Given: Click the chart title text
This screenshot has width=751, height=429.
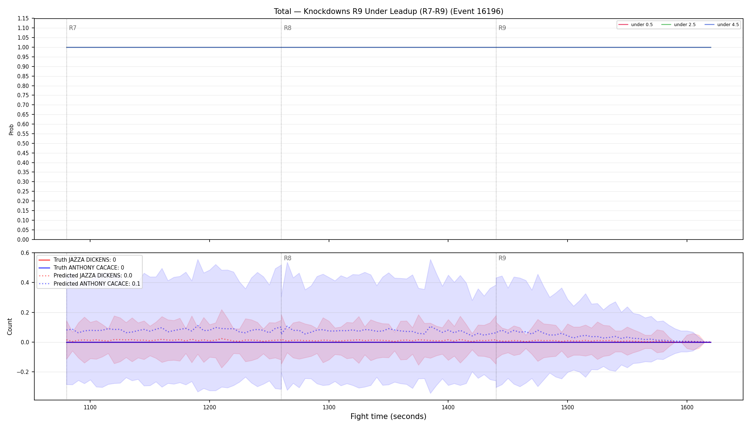Looking at the screenshot, I should [x=388, y=11].
